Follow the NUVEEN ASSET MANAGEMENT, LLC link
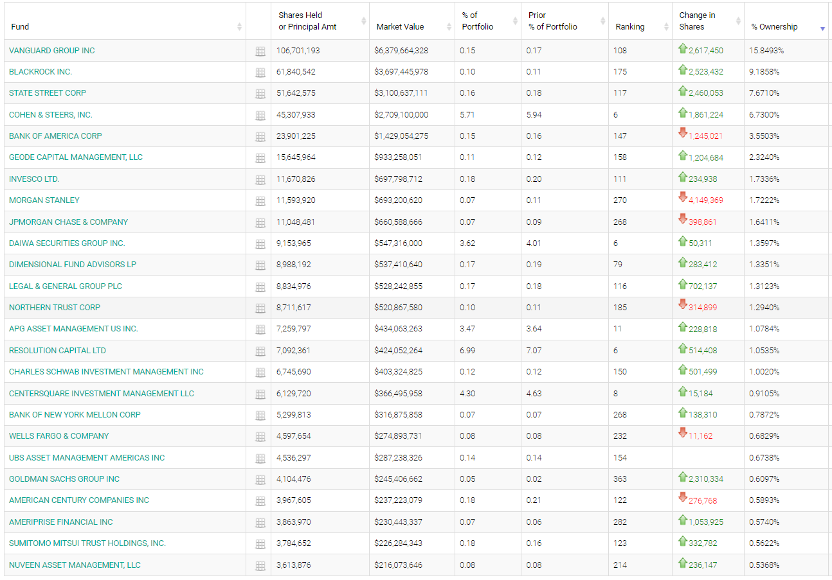Viewport: 832px width, 580px height. (x=75, y=565)
